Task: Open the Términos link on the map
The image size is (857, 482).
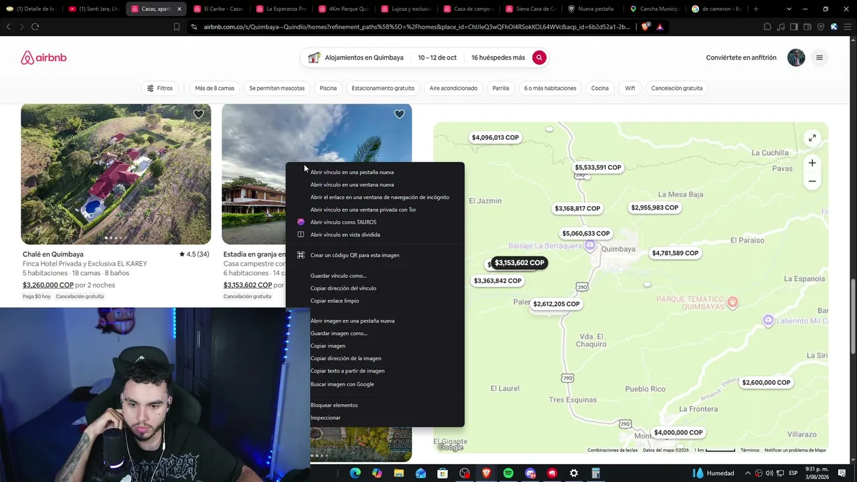Action: tap(750, 451)
